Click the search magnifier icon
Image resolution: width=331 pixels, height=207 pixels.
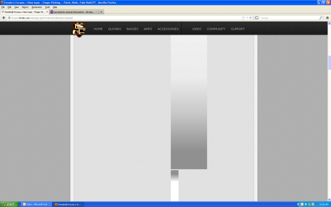click(x=321, y=18)
